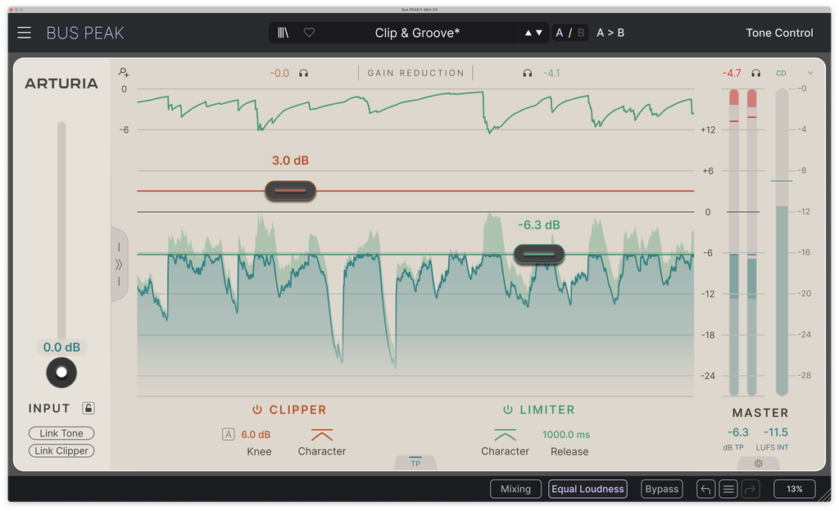Open the hamburger main menu
Screen dimensions: 839x511
coord(24,33)
